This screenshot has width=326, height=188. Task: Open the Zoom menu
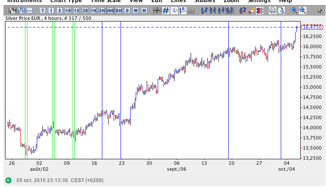click(231, 1)
